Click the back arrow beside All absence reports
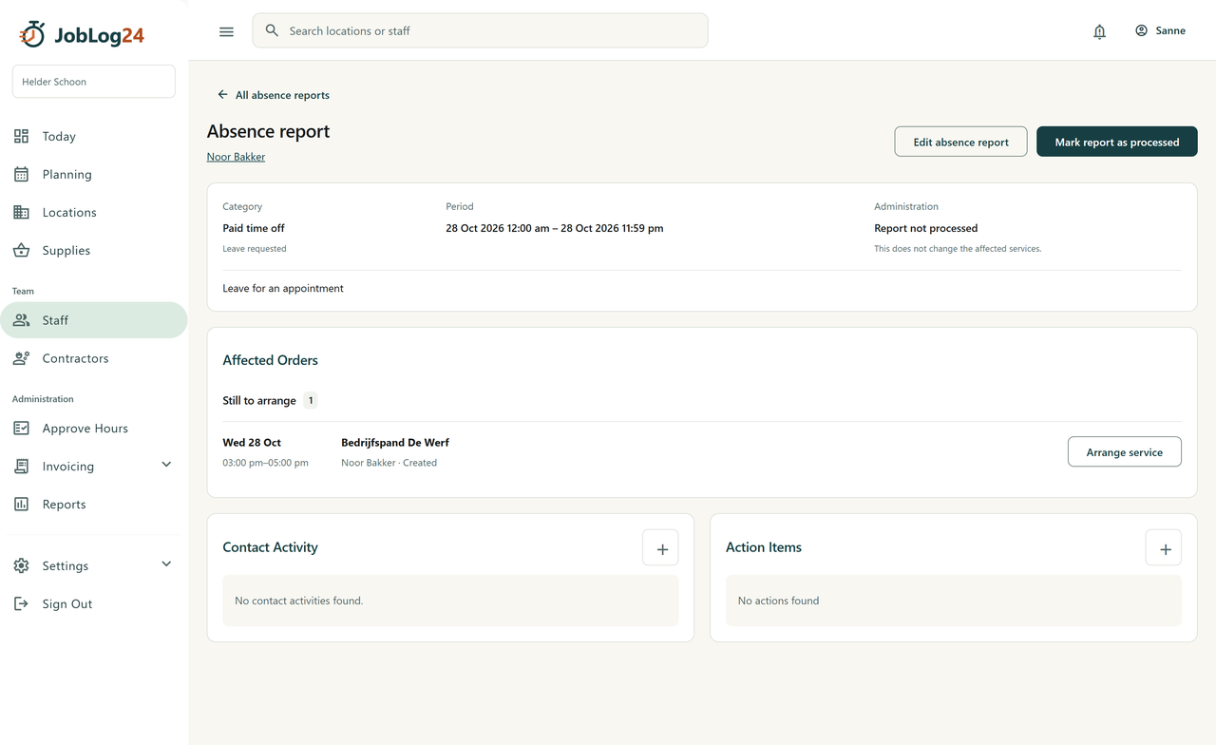1216x745 pixels. 222,95
